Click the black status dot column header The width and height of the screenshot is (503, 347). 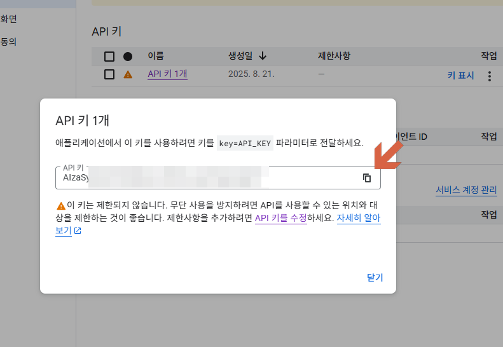tap(128, 57)
